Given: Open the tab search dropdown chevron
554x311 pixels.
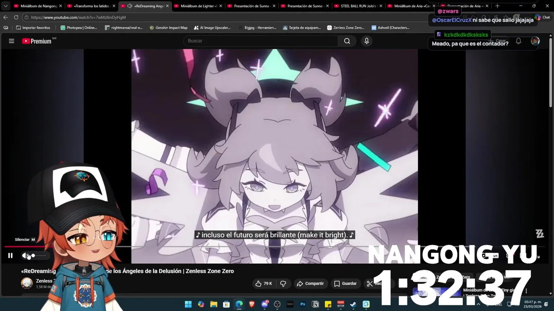Looking at the screenshot, I should tap(5, 6).
